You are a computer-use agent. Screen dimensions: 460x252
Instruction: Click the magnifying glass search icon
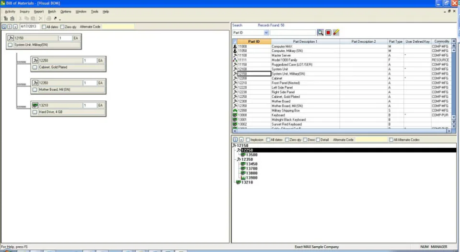321,33
